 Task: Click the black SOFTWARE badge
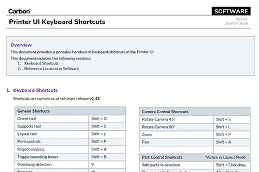coord(231,11)
